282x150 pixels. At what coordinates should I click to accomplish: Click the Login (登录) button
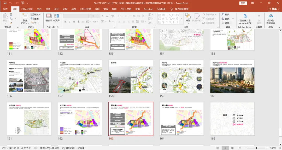pos(243,3)
